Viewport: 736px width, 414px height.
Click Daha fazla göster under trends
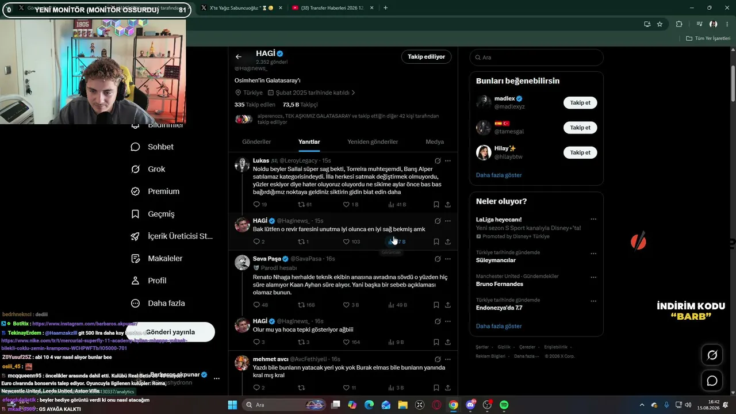(x=499, y=326)
